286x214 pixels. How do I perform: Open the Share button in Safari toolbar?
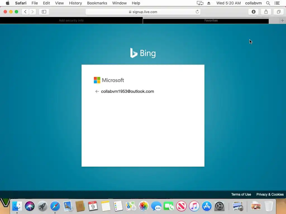coord(266,12)
